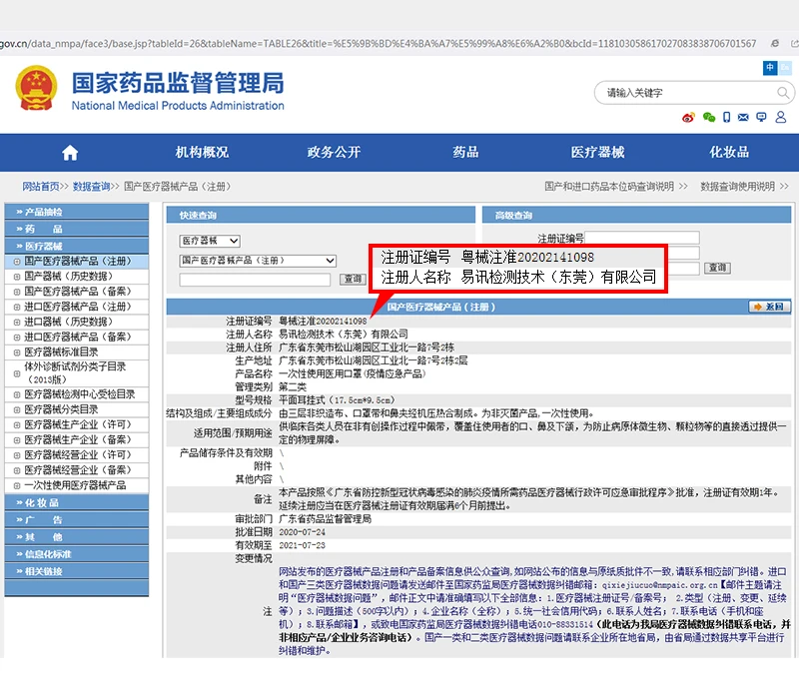The width and height of the screenshot is (799, 698).
Task: Select 医疗器械经营企业（许可） tree item
Action: (x=78, y=455)
